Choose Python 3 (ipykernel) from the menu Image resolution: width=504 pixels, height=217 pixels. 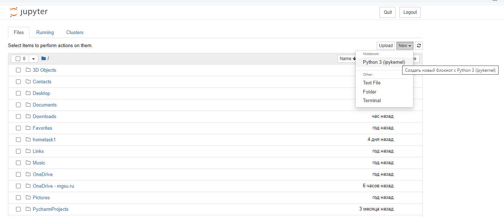coord(384,62)
